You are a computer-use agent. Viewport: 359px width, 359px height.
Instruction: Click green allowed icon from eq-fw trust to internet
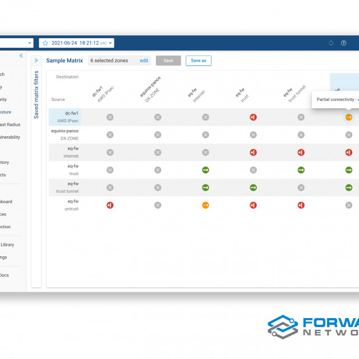click(205, 170)
